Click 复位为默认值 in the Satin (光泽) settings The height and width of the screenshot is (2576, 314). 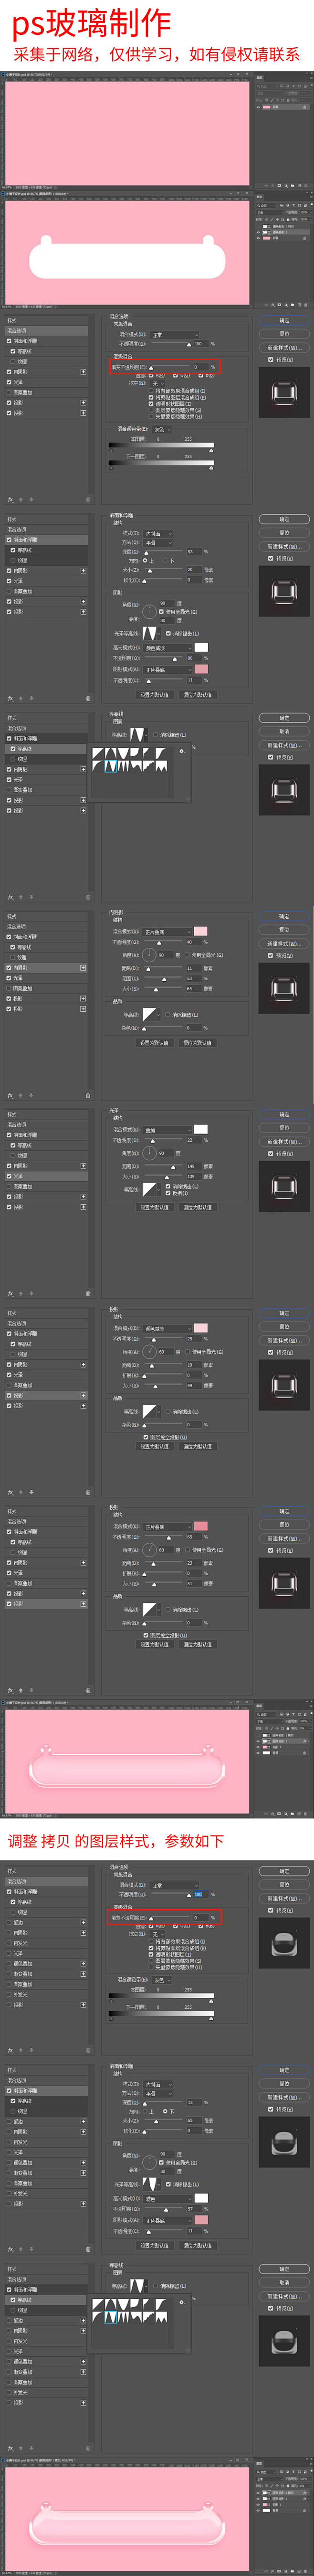click(197, 1207)
